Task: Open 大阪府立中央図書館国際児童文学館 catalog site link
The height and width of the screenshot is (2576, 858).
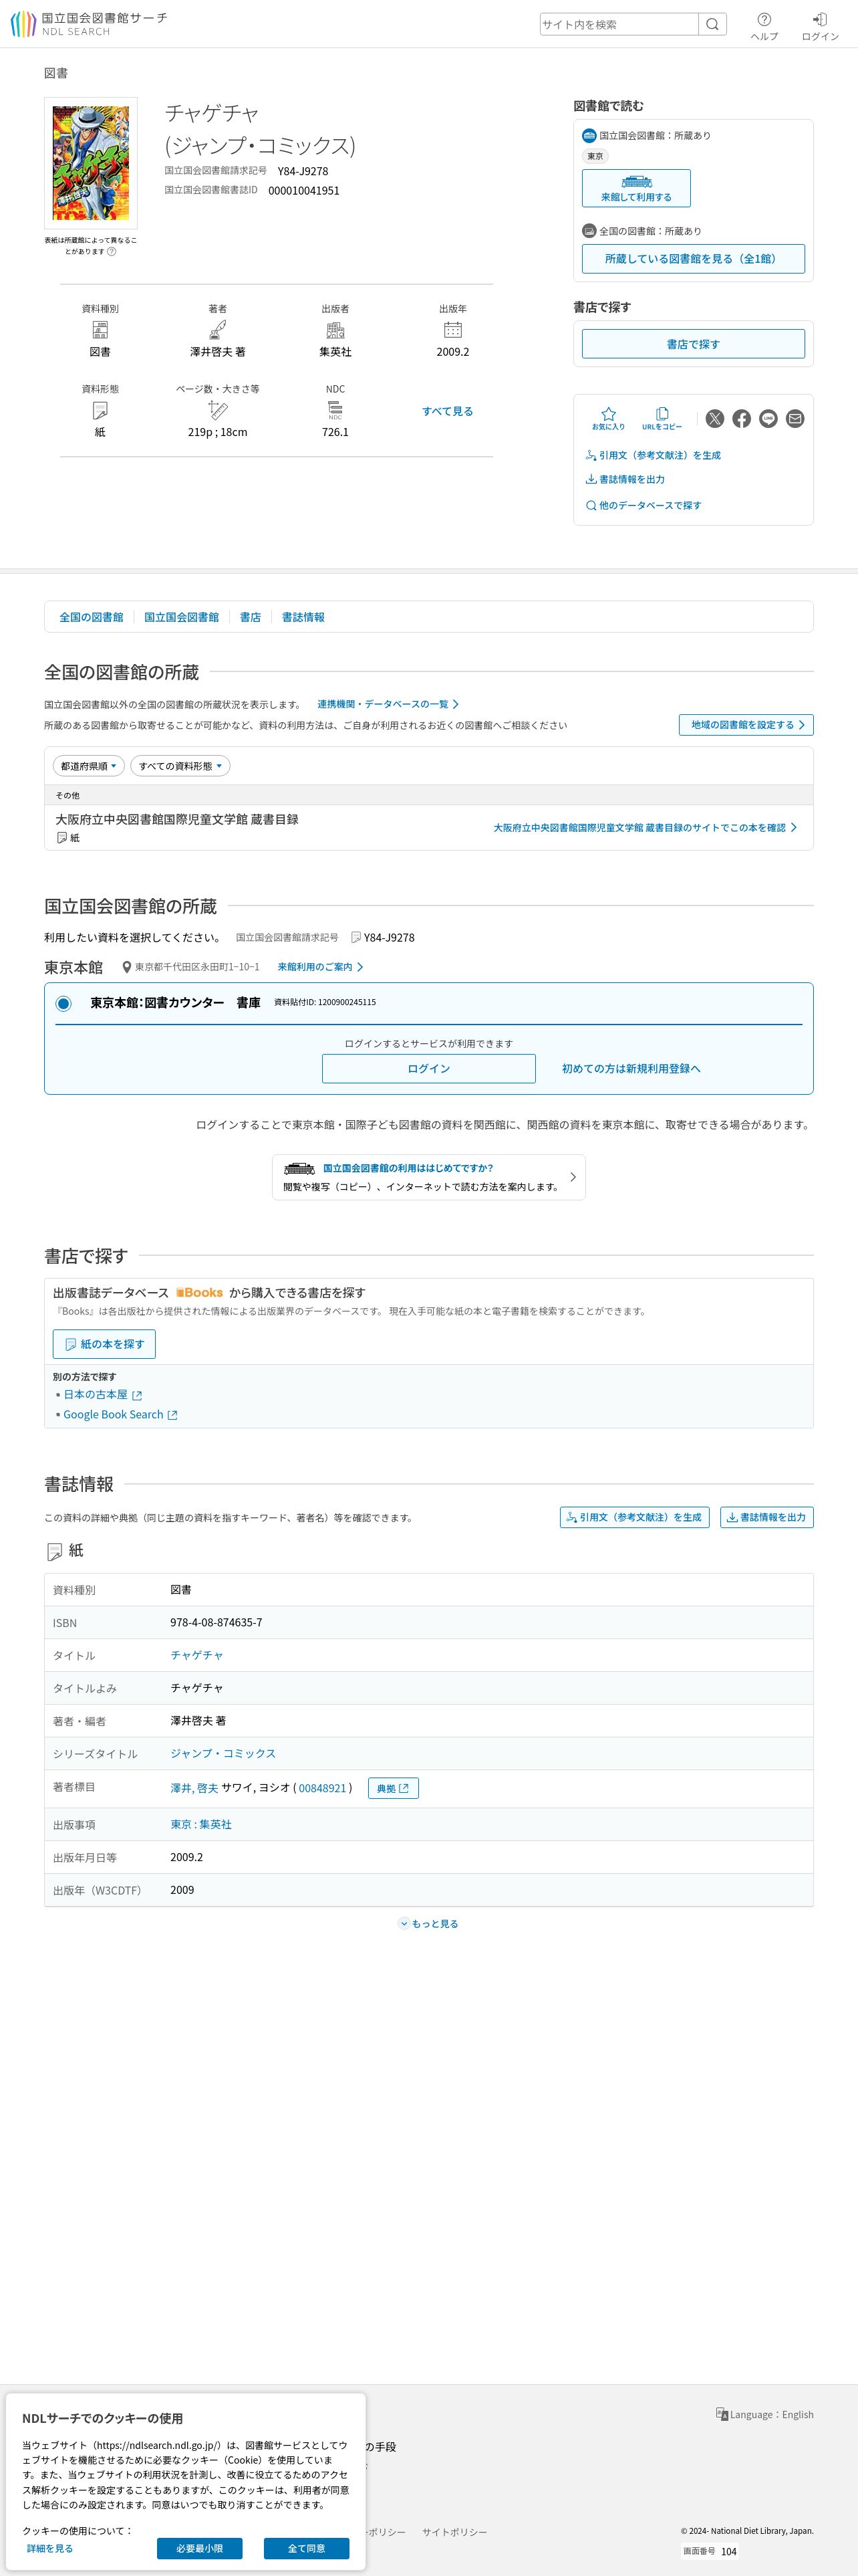Action: [646, 828]
